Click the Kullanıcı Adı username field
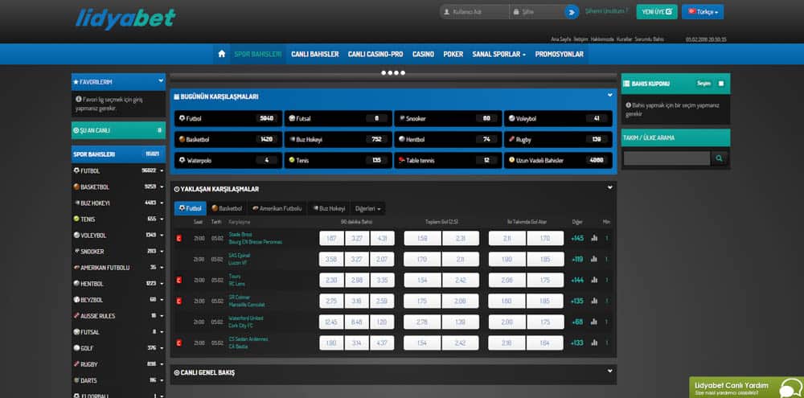Viewport: 804px width, 398px height. (x=474, y=12)
